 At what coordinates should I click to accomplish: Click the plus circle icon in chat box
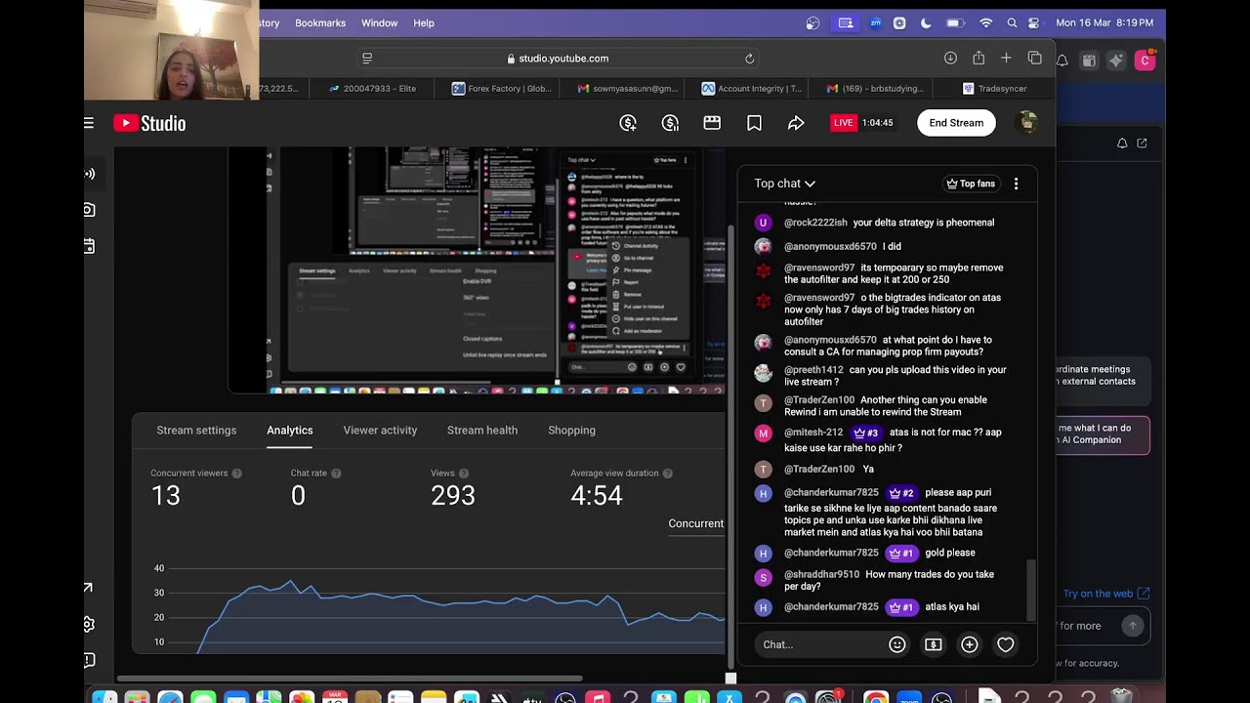tap(969, 644)
